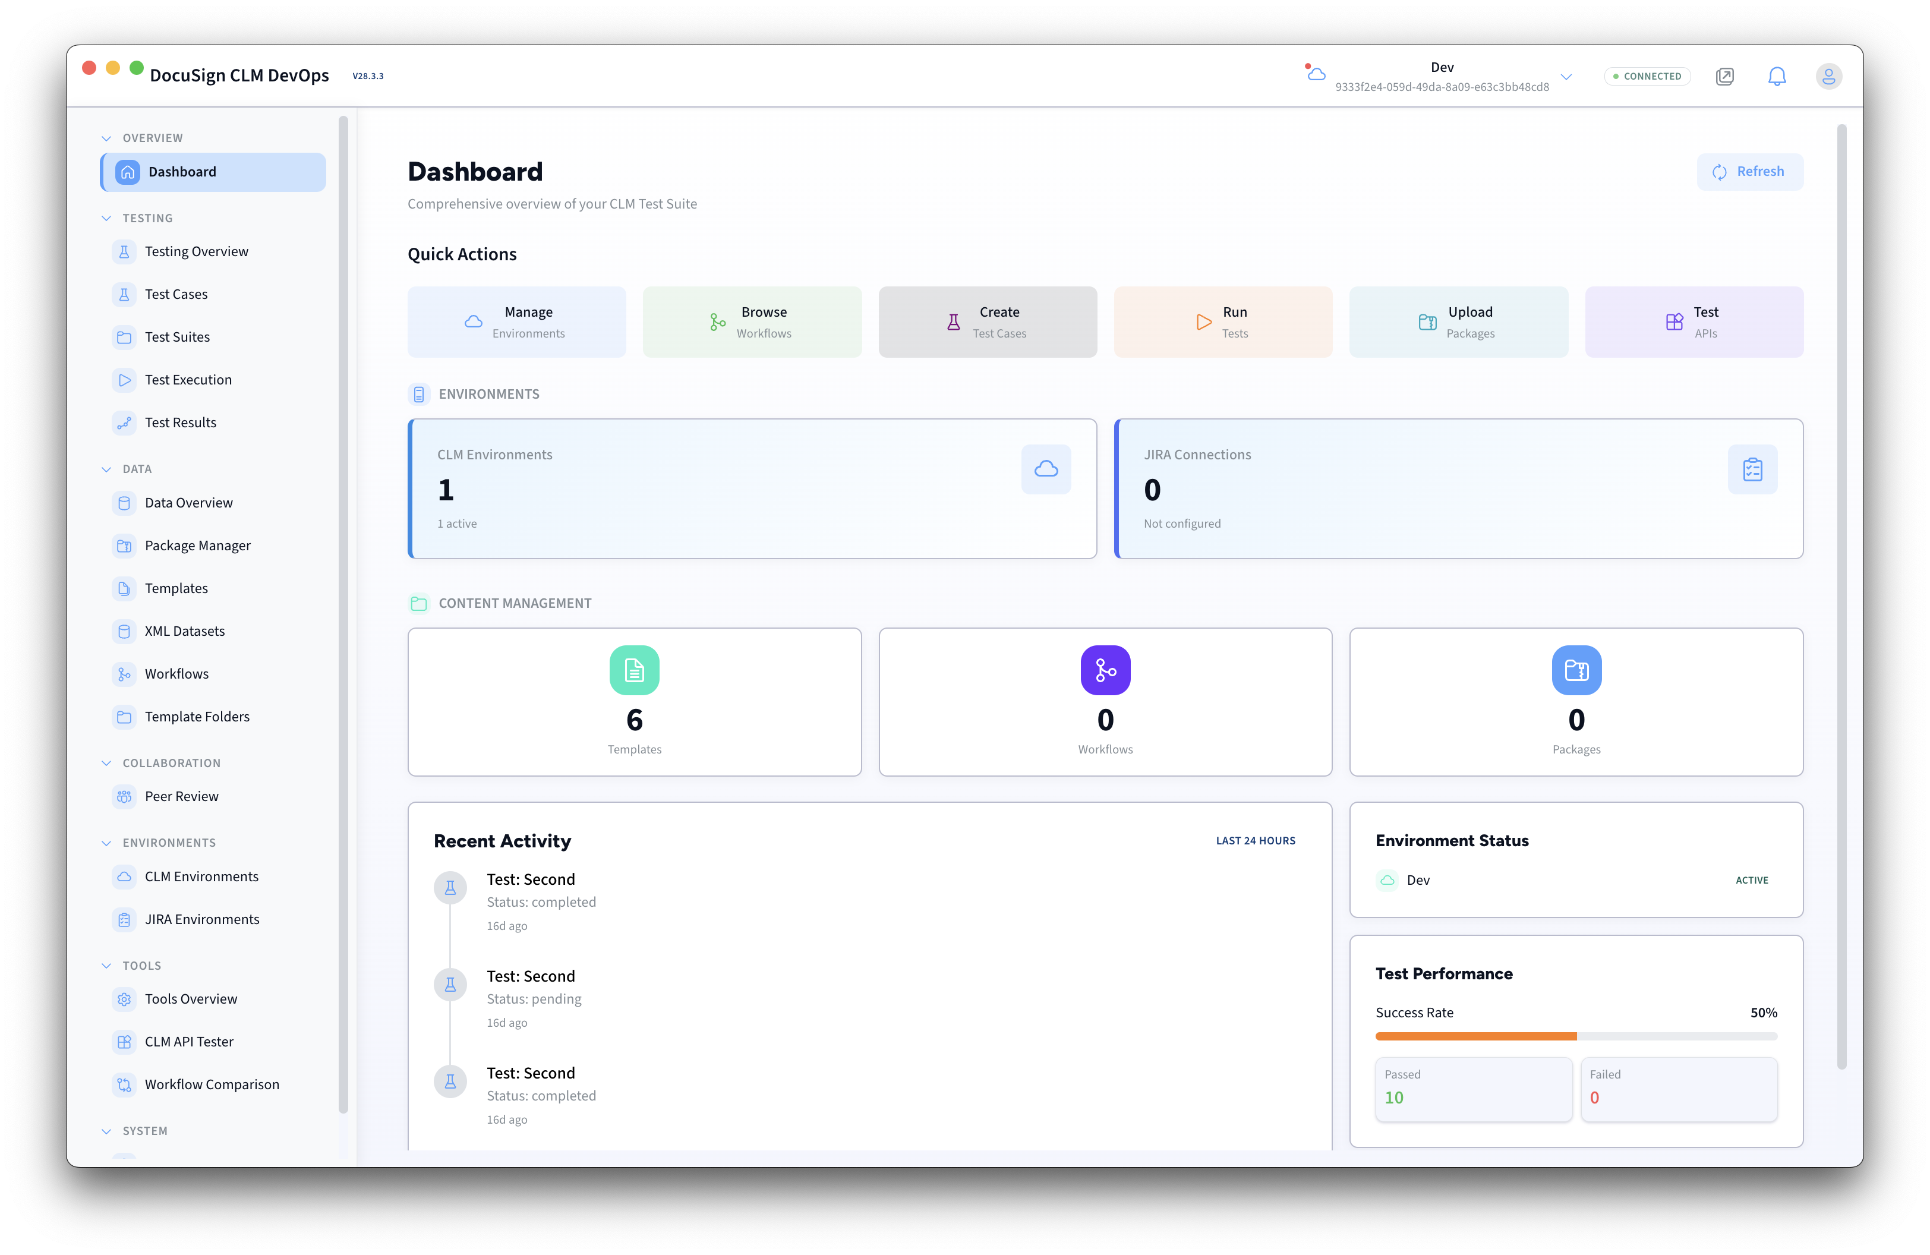The image size is (1930, 1255).
Task: Click the notifications bell icon
Action: pos(1776,76)
